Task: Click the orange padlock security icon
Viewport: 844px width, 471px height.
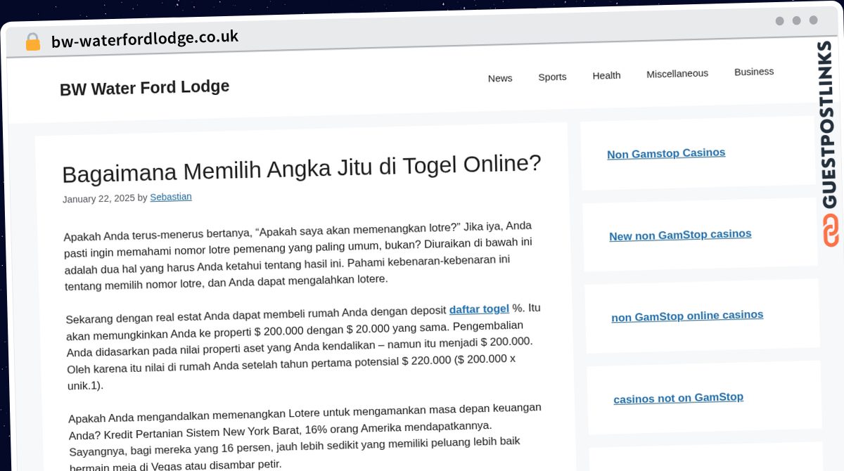Action: pyautogui.click(x=32, y=41)
